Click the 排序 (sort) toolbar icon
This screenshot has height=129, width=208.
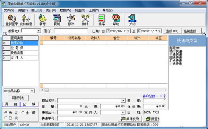pos(102,20)
